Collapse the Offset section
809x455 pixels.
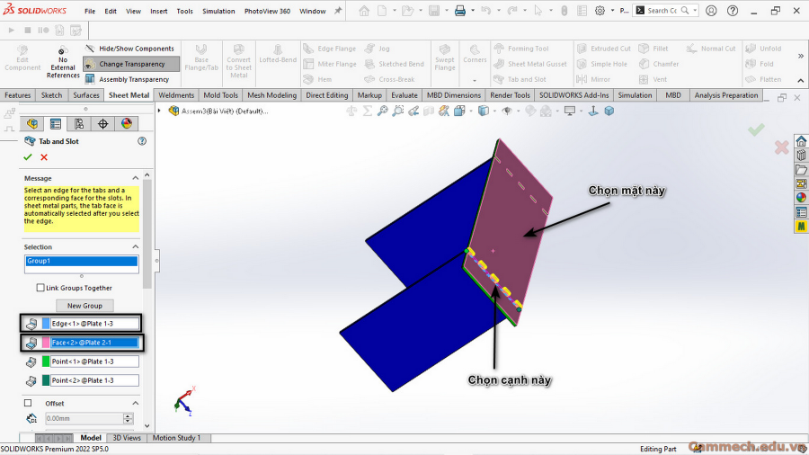[135, 404]
